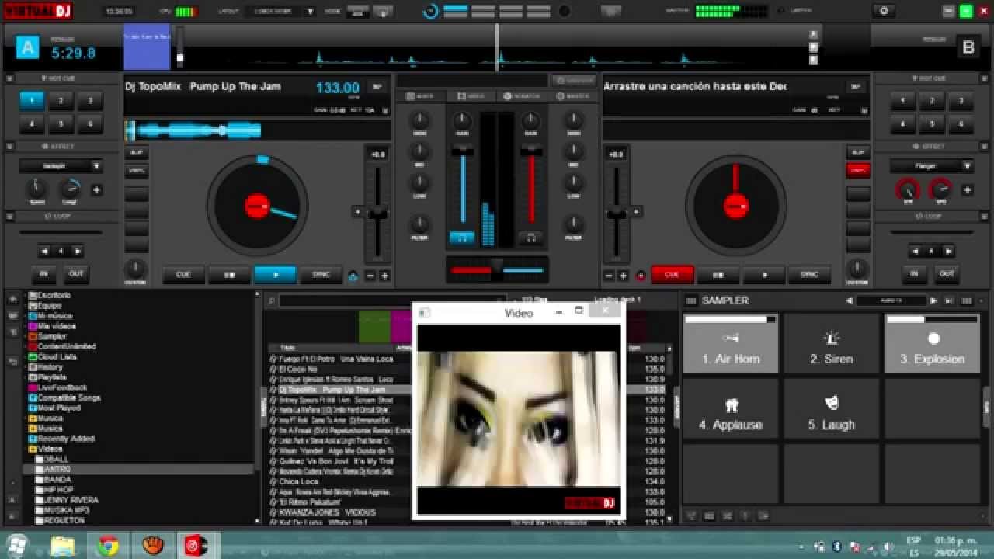Click the blue keylock icon on deck A
The image size is (994, 559).
point(353,276)
